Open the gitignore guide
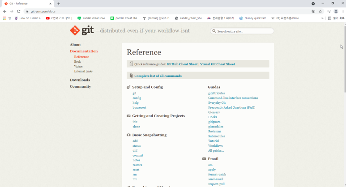Viewport: 346px width, 187px height. coord(214,122)
